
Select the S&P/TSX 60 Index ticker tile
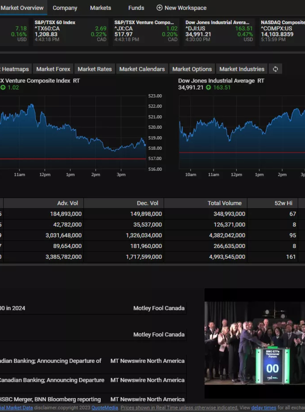click(x=70, y=31)
